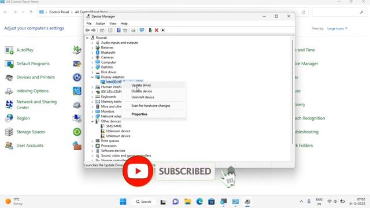Click the microphone icon in system tray
The width and height of the screenshot is (370, 208).
309,202
